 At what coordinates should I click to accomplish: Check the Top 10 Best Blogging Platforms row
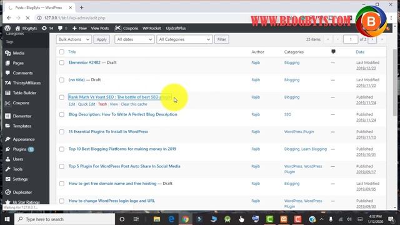pyautogui.click(x=62, y=149)
